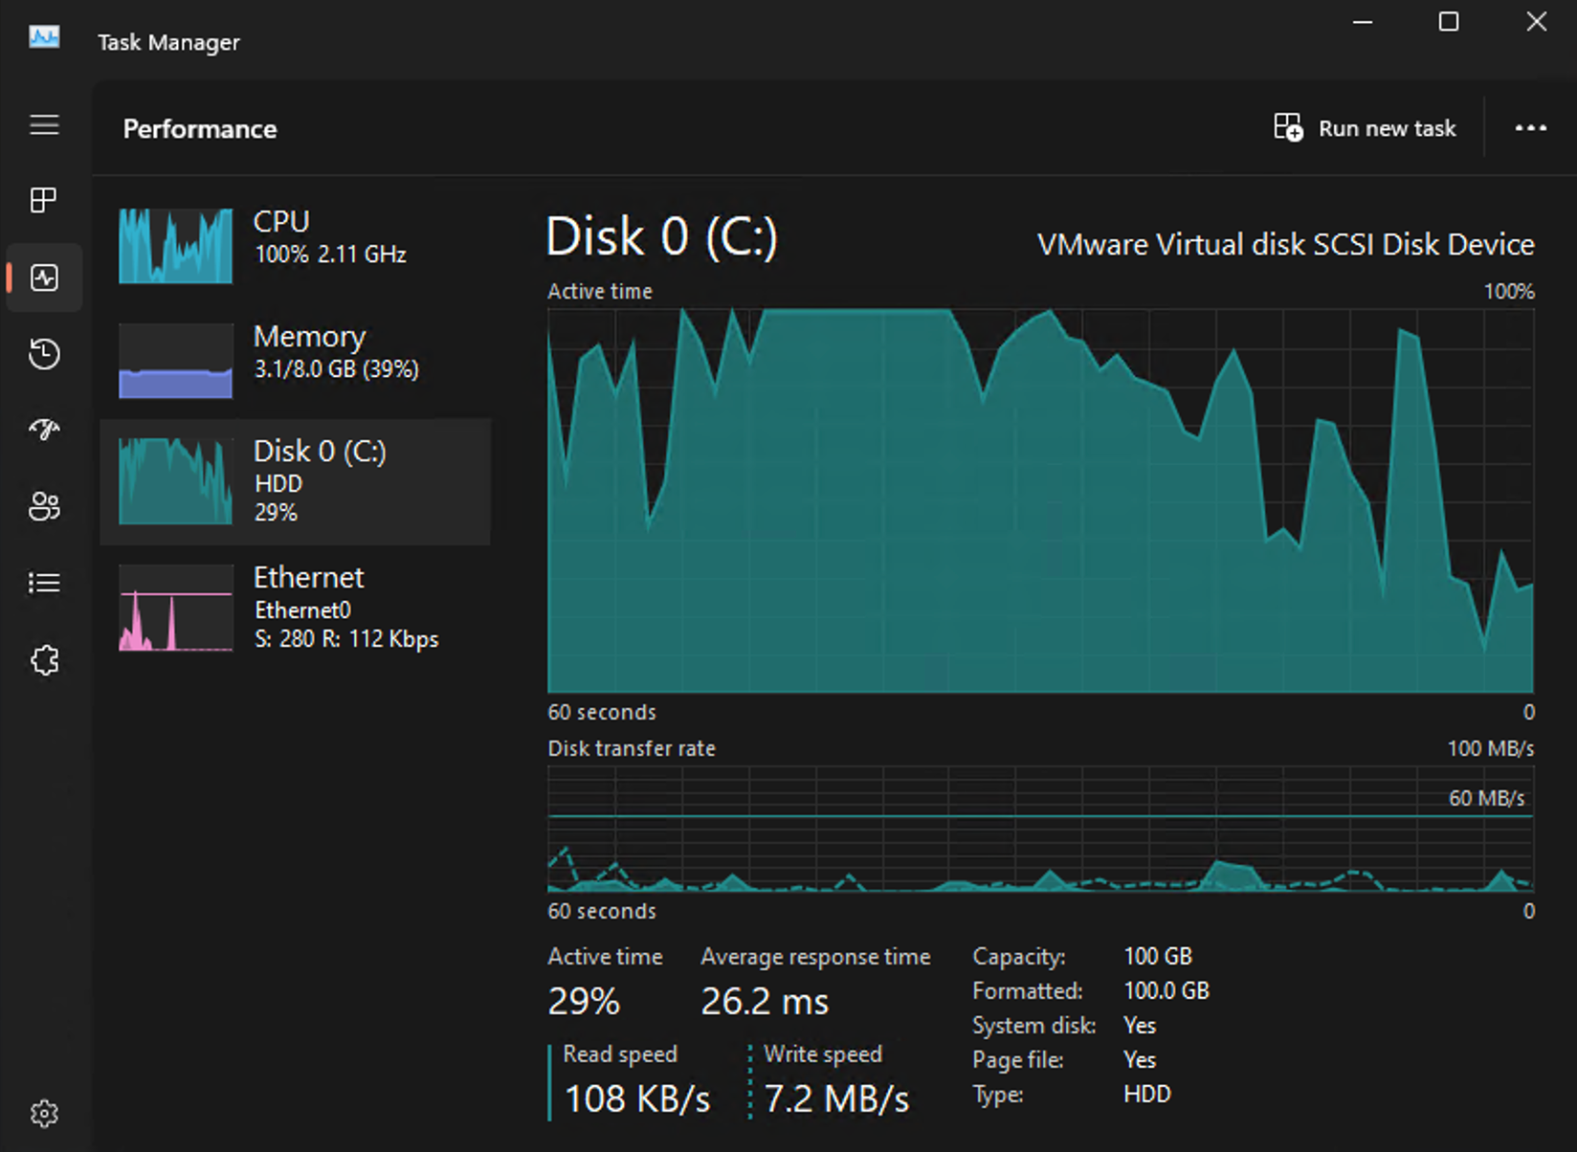
Task: Open the Startup apps page icon
Action: [x=44, y=430]
